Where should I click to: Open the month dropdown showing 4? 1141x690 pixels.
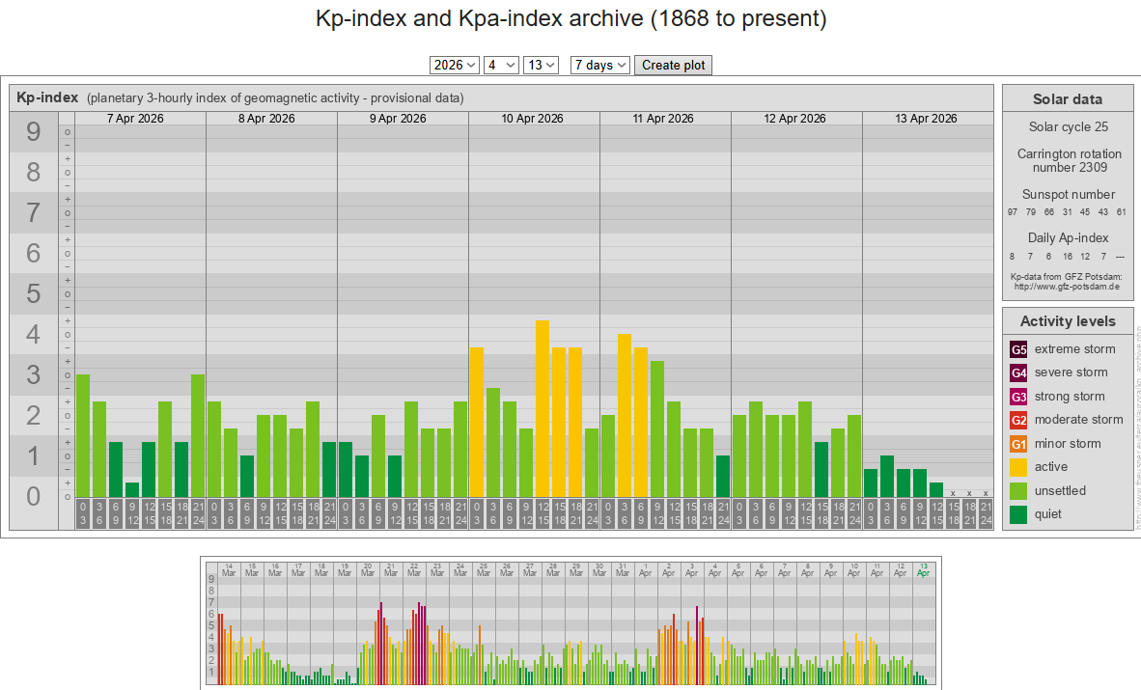[501, 65]
